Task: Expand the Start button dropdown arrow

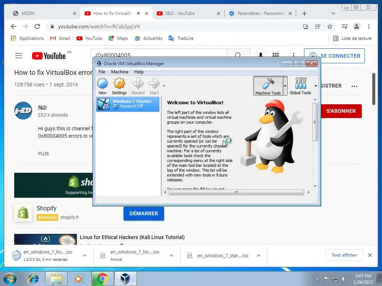Action: pyautogui.click(x=164, y=86)
